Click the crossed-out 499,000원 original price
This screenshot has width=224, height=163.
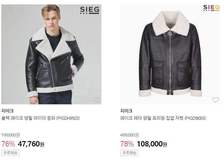point(130,135)
